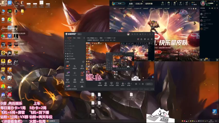This screenshot has height=123, width=219.
Task: Open the bear-face virtual avatar tool
Action: tap(68, 80)
